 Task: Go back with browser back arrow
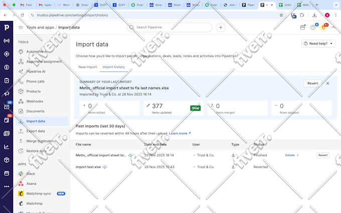point(6,15)
